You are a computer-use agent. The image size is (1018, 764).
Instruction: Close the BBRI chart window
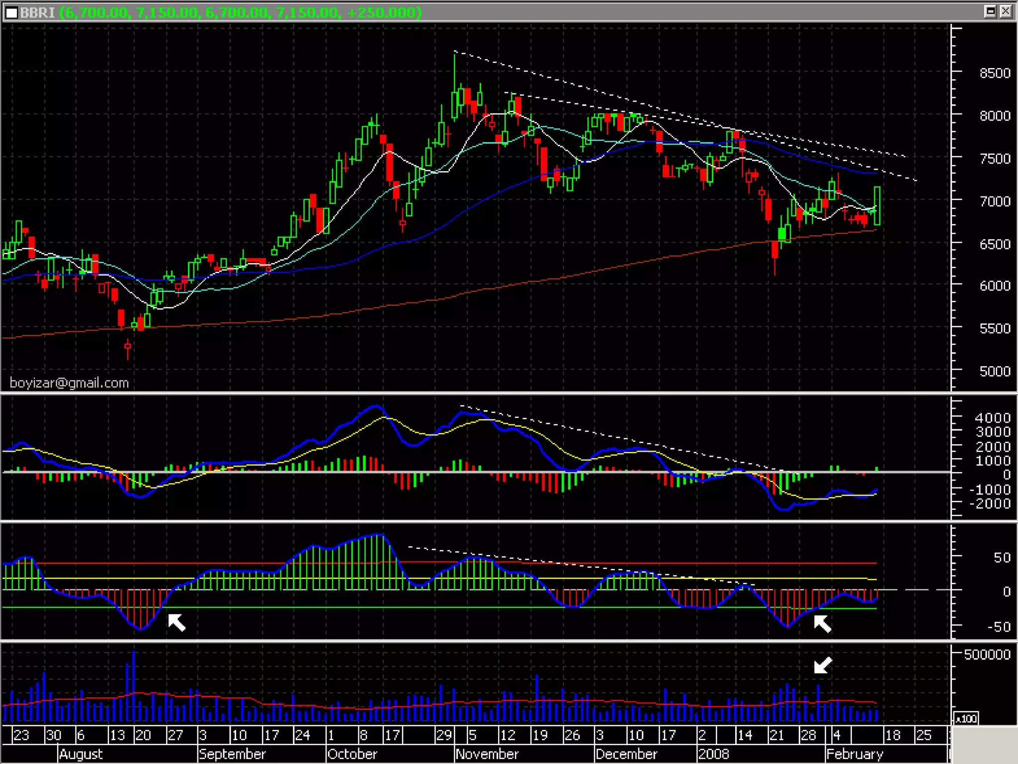tap(1006, 11)
